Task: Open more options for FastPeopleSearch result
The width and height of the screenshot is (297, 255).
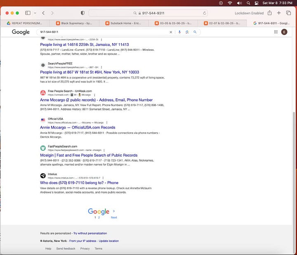Action: (x=104, y=150)
